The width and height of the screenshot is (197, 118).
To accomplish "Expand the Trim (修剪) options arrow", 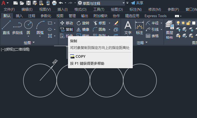I will tap(109, 23).
